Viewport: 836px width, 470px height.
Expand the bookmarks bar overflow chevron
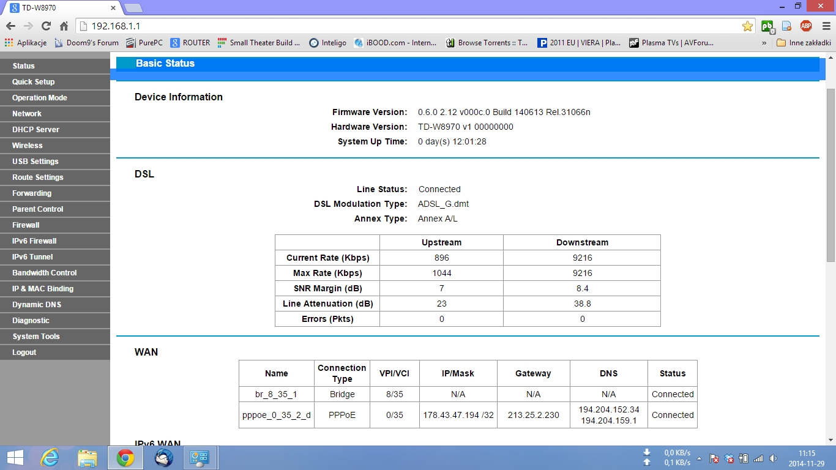click(x=764, y=43)
